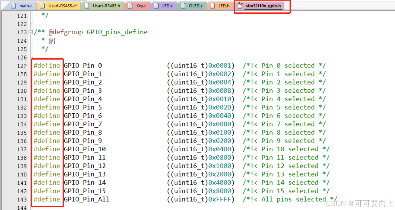
Task: Click the hex value 0x4000
Action: click(x=220, y=183)
